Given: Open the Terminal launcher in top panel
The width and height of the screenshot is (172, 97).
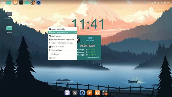Looking at the screenshot, I should pos(21,2).
